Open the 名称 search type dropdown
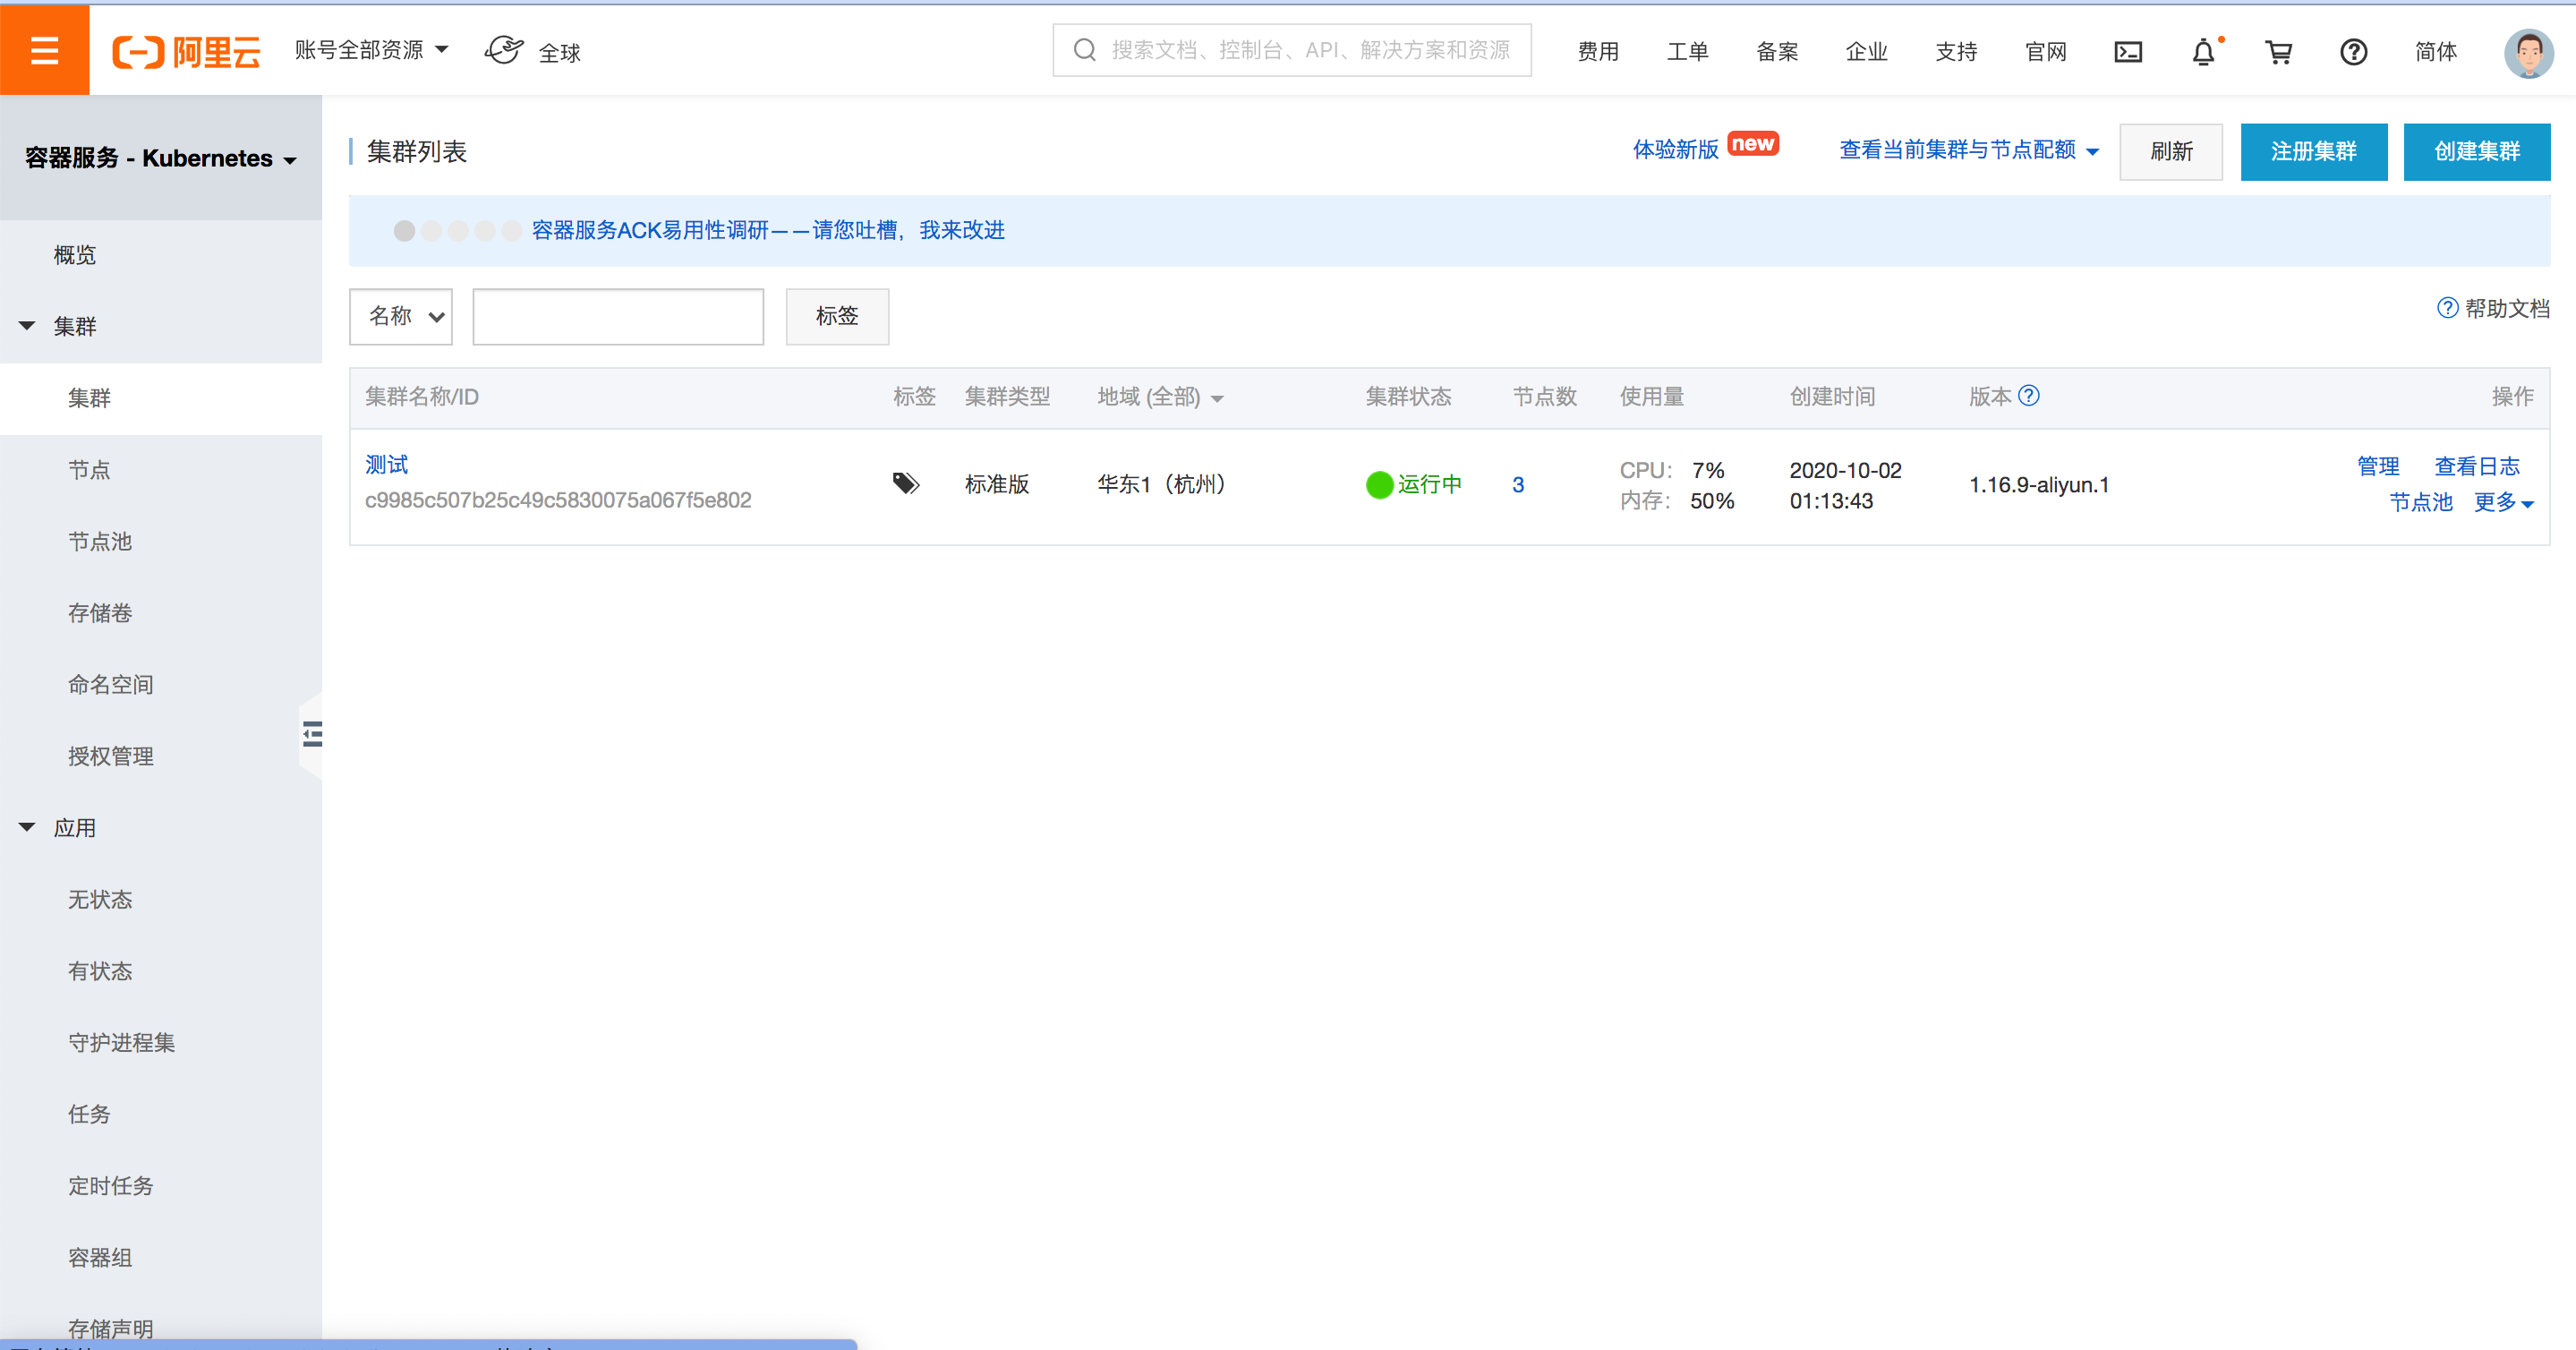The height and width of the screenshot is (1350, 2576). pyautogui.click(x=401, y=317)
